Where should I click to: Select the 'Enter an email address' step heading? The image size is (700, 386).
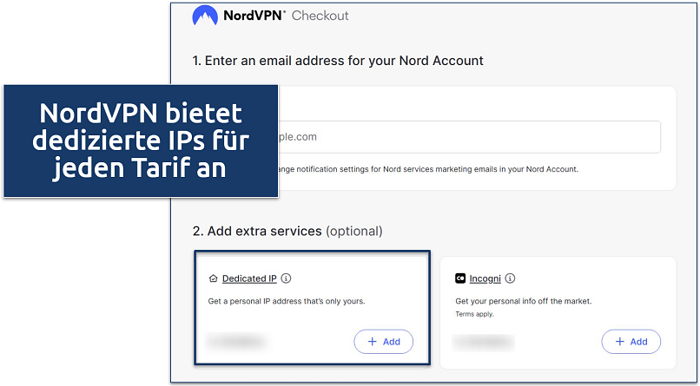tap(338, 61)
